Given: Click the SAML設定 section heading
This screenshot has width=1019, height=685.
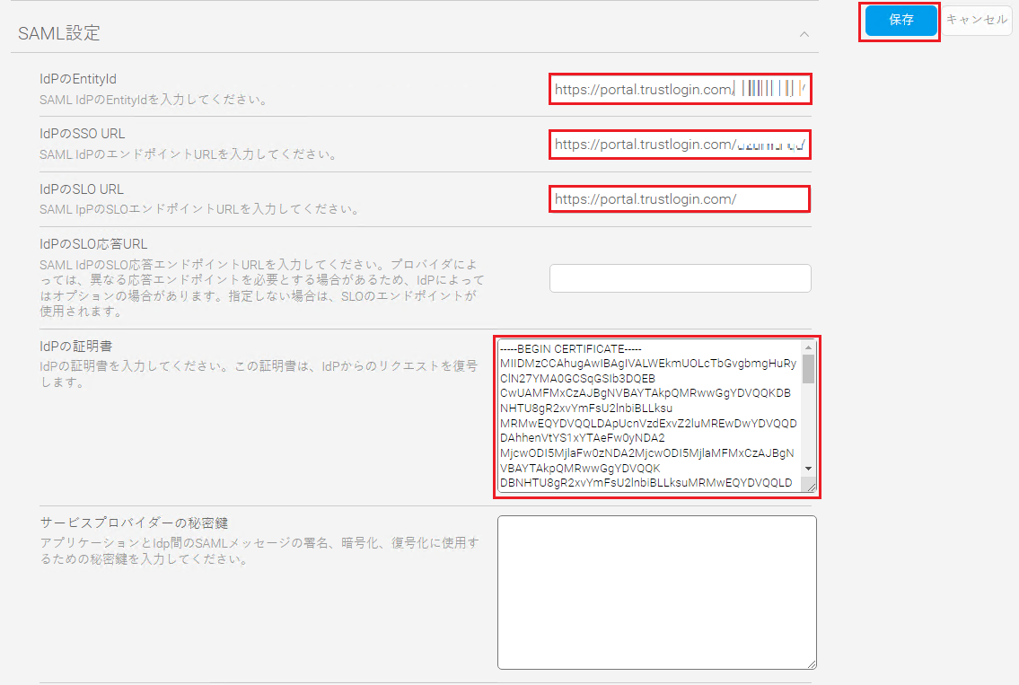Looking at the screenshot, I should [x=59, y=33].
